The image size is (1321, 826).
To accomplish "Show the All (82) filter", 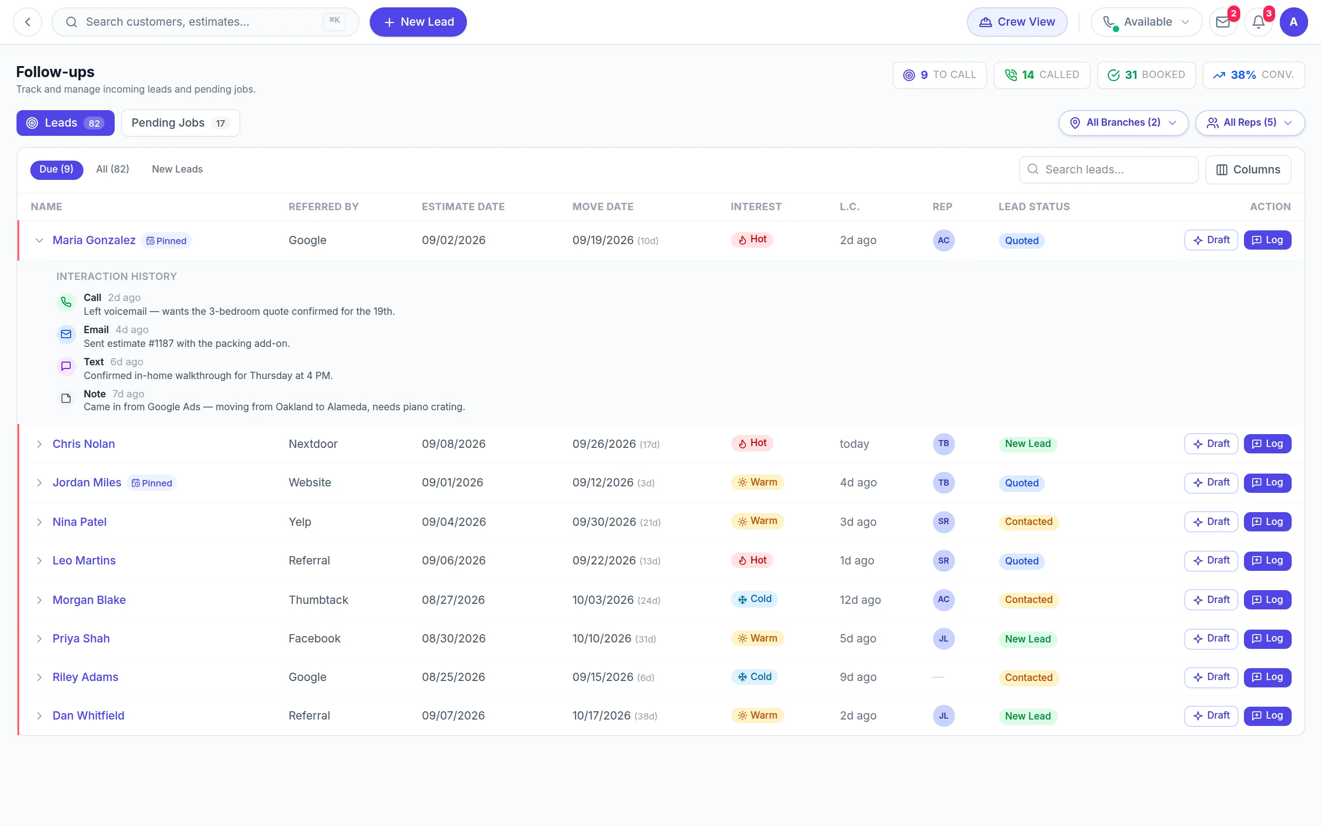I will click(x=112, y=169).
